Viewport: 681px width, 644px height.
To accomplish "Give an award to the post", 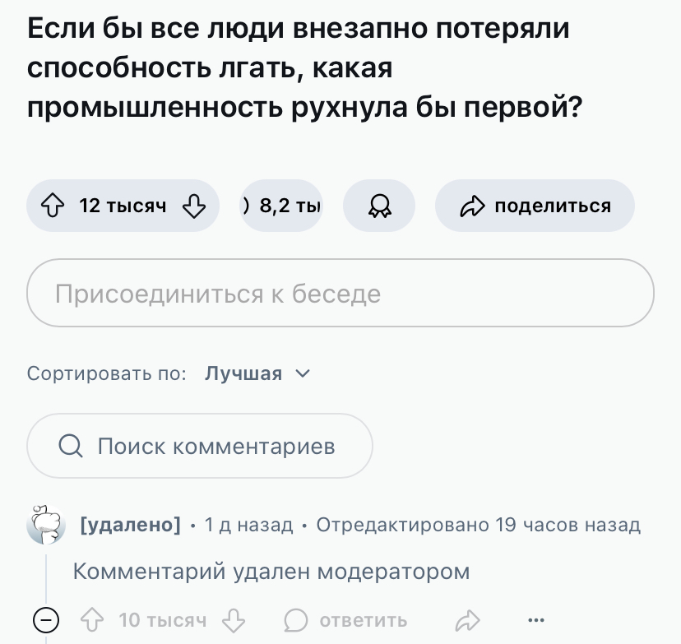I will [x=379, y=206].
